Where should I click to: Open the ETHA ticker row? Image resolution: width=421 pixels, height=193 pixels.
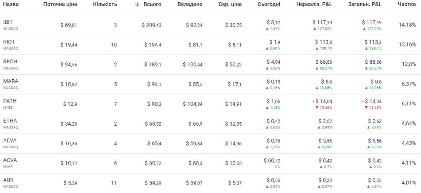pyautogui.click(x=10, y=121)
